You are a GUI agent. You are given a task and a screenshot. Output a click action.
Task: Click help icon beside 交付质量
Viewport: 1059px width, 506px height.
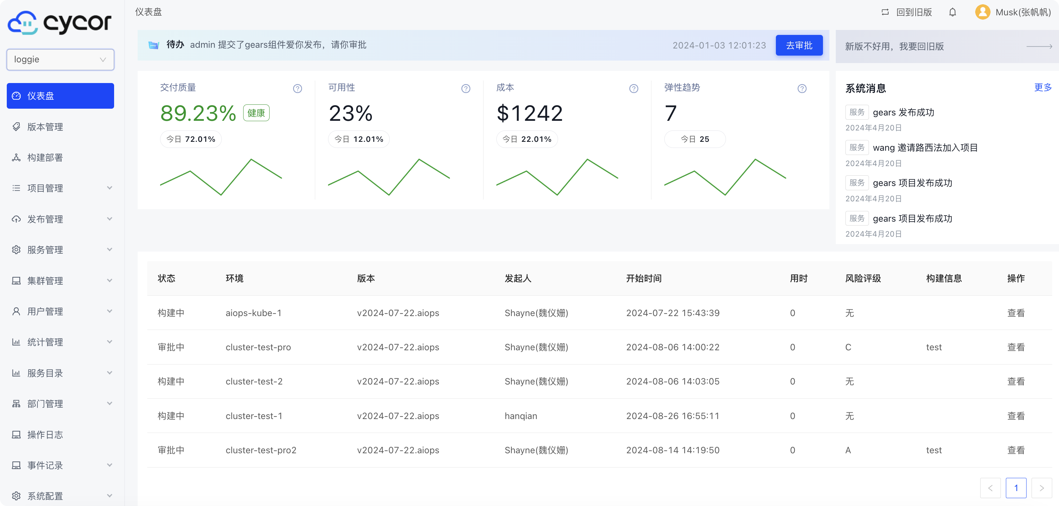[x=297, y=88]
